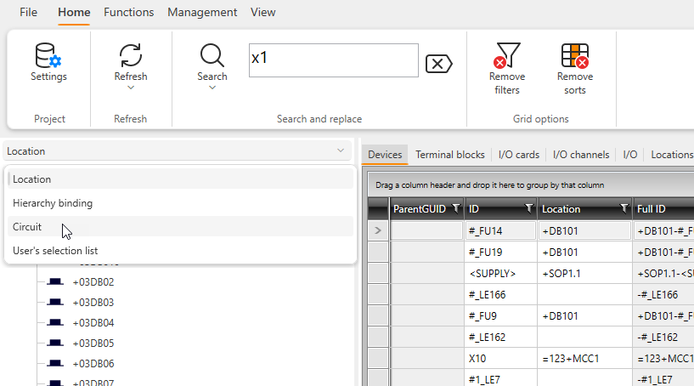
Task: Select the +03DB04 tree node
Action: [93, 323]
